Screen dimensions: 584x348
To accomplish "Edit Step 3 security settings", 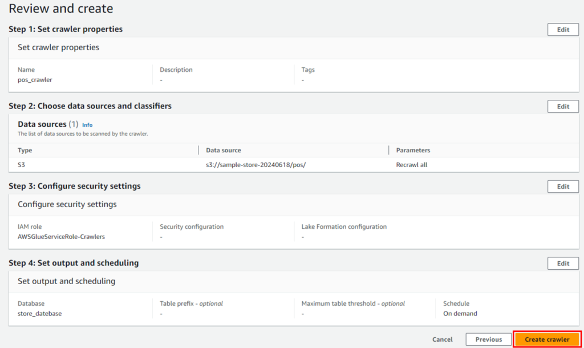I will 563,187.
